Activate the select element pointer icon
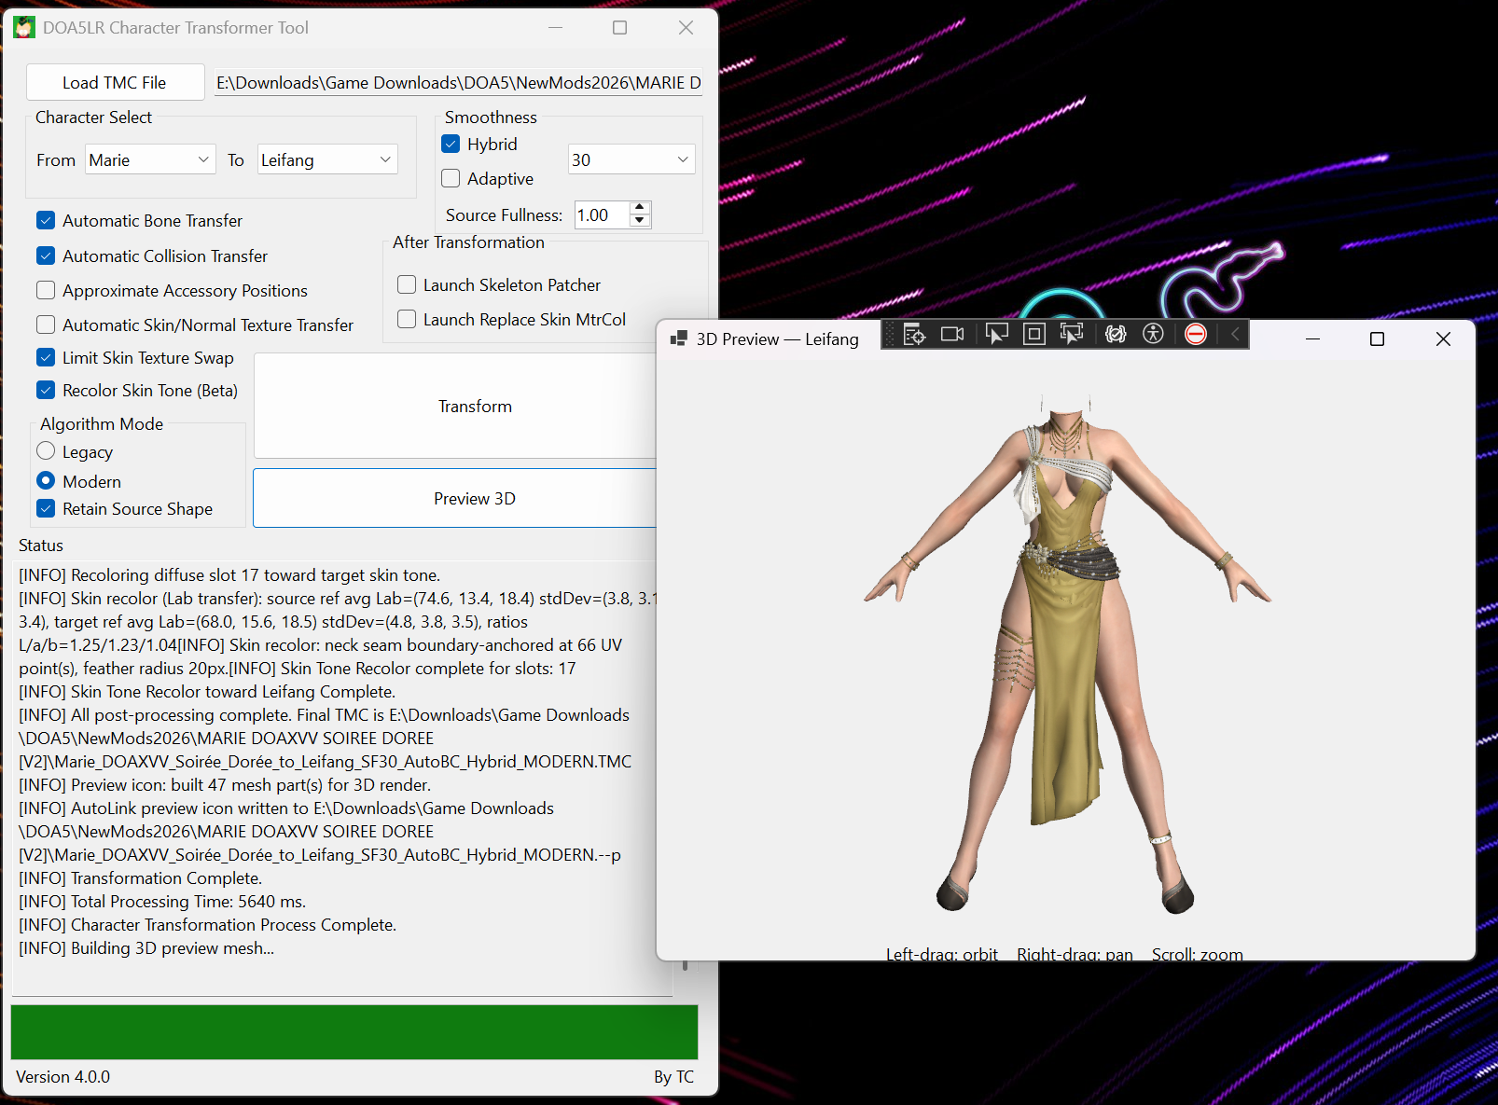Screen dimensions: 1498x1105 tap(997, 334)
